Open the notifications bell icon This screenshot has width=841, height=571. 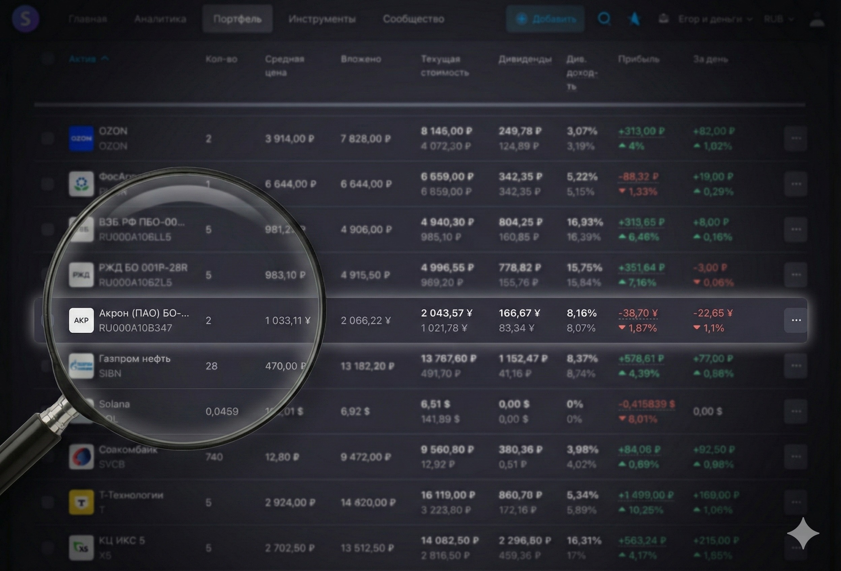pos(663,19)
